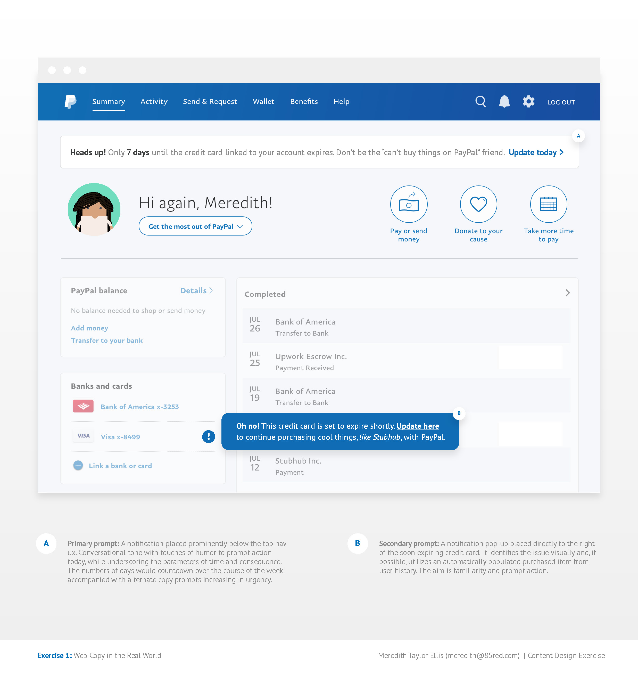Click the Pay or send money icon
Image resolution: width=638 pixels, height=673 pixels.
408,204
